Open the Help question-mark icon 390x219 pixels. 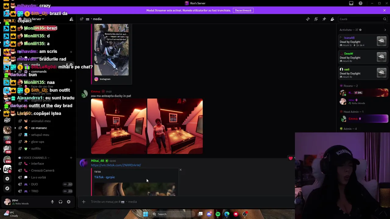(x=360, y=3)
